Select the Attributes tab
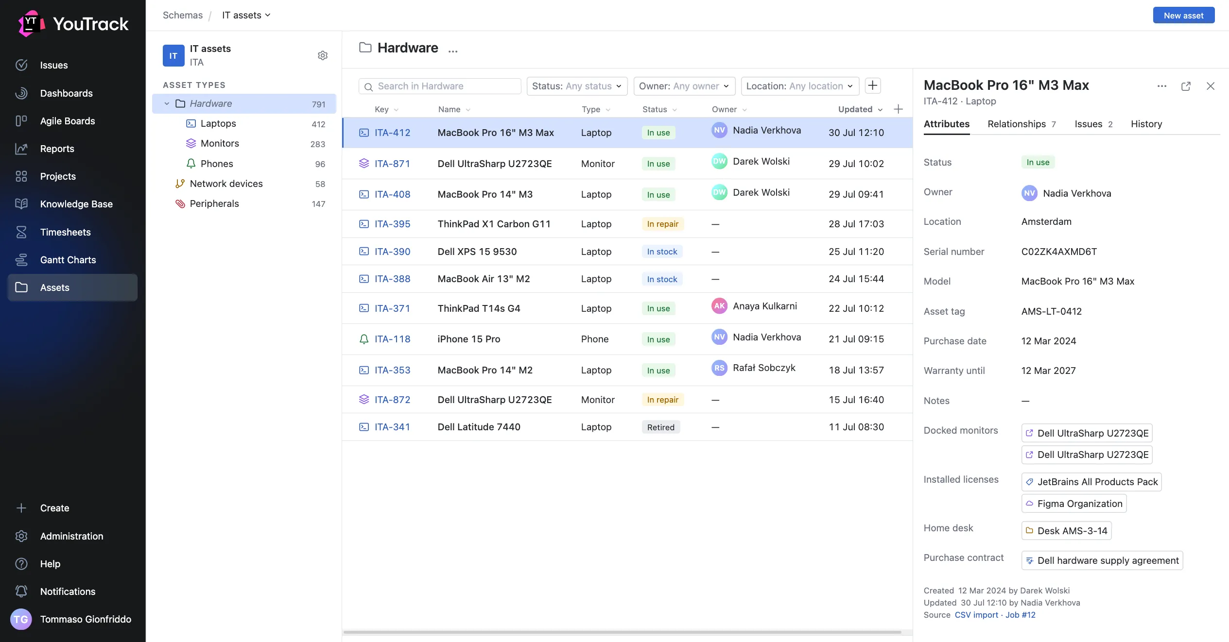This screenshot has width=1229, height=642. (x=946, y=124)
